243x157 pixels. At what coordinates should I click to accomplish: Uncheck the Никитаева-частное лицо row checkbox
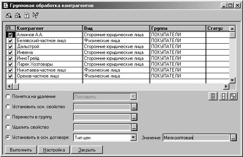point(10,70)
